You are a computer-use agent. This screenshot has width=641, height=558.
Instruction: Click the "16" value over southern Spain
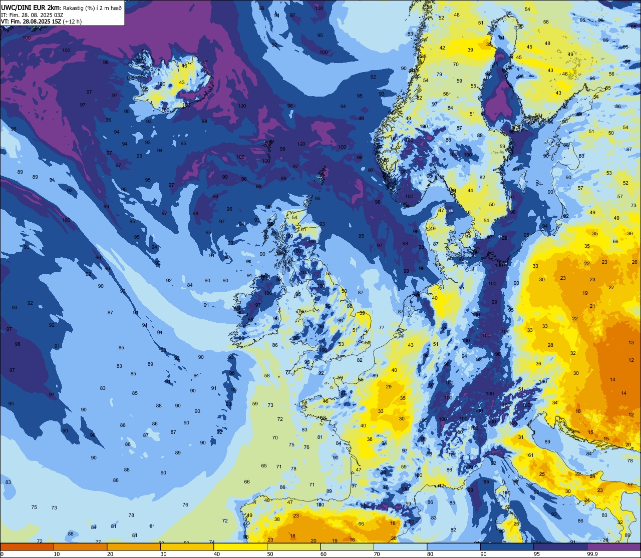point(353,539)
